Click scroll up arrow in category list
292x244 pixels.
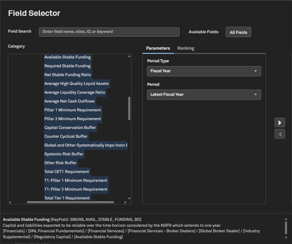tap(129, 56)
